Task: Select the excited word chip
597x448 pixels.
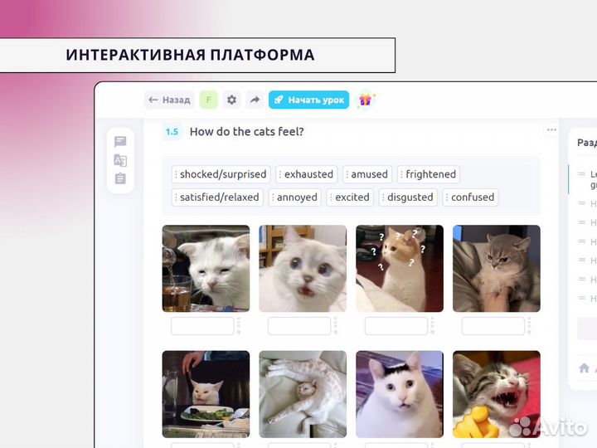Action: (x=350, y=197)
